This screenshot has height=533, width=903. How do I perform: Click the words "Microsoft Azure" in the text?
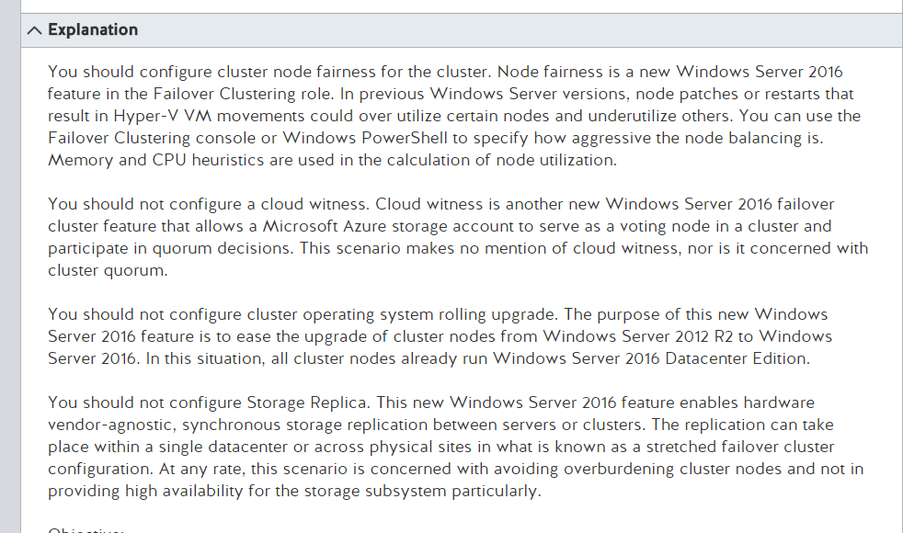pyautogui.click(x=325, y=226)
